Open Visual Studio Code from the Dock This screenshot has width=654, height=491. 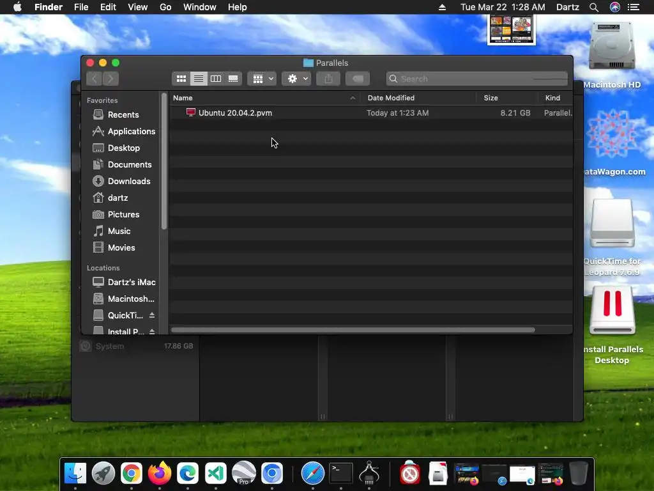coord(216,474)
